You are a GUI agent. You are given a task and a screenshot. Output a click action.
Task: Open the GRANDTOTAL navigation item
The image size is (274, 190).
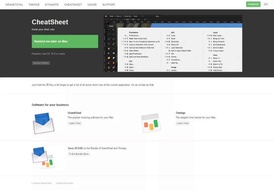click(15, 5)
